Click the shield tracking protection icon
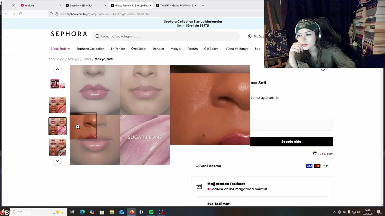Image resolution: width=385 pixels, height=216 pixels. pos(51,14)
